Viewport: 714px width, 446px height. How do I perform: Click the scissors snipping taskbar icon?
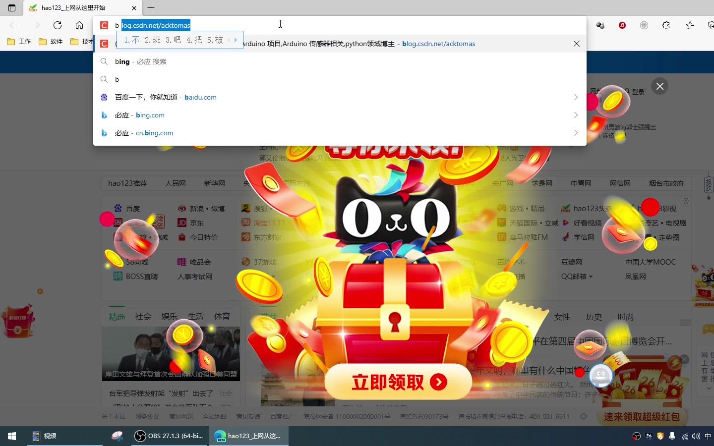tap(117, 436)
